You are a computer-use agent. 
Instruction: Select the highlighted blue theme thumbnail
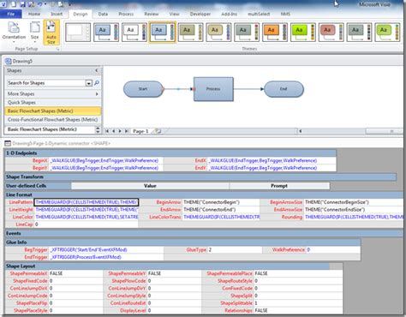point(163,33)
